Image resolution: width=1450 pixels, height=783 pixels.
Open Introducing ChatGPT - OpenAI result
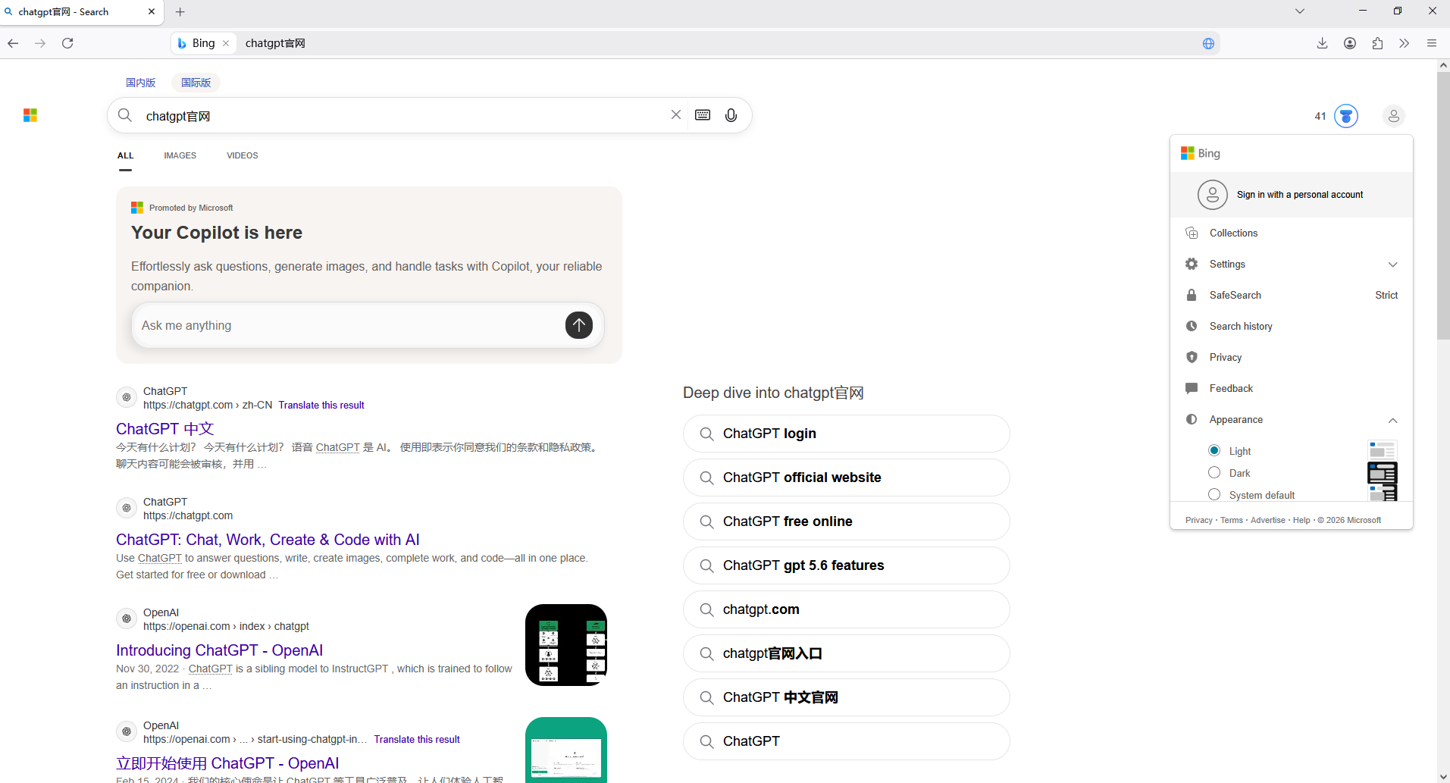coord(219,650)
